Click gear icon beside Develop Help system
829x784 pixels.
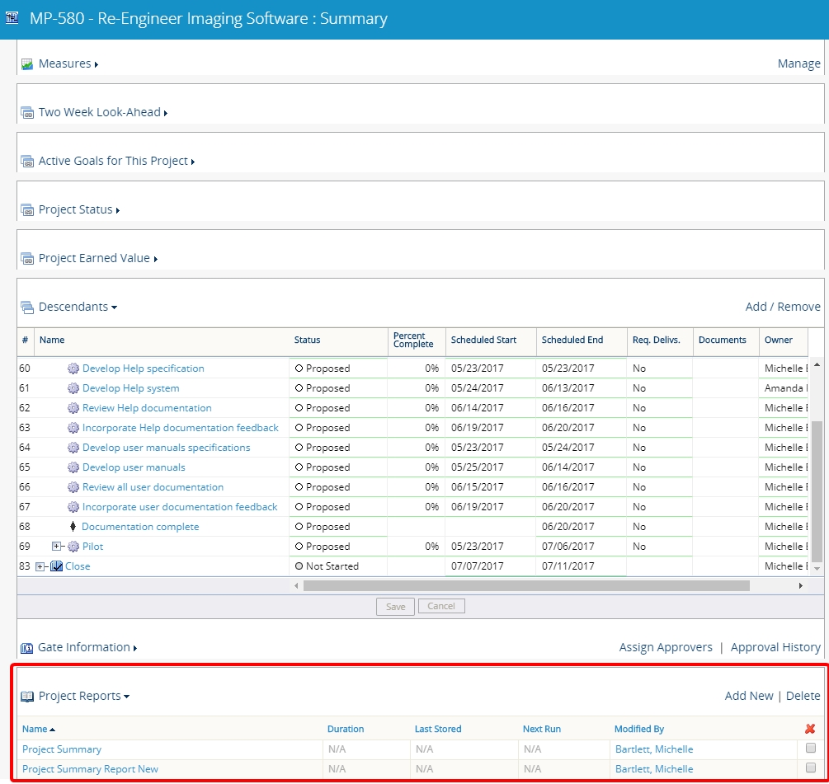73,388
